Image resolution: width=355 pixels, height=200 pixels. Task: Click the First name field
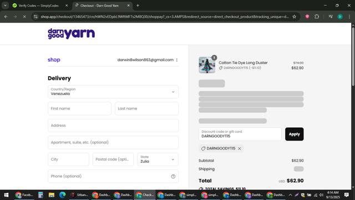pos(79,109)
